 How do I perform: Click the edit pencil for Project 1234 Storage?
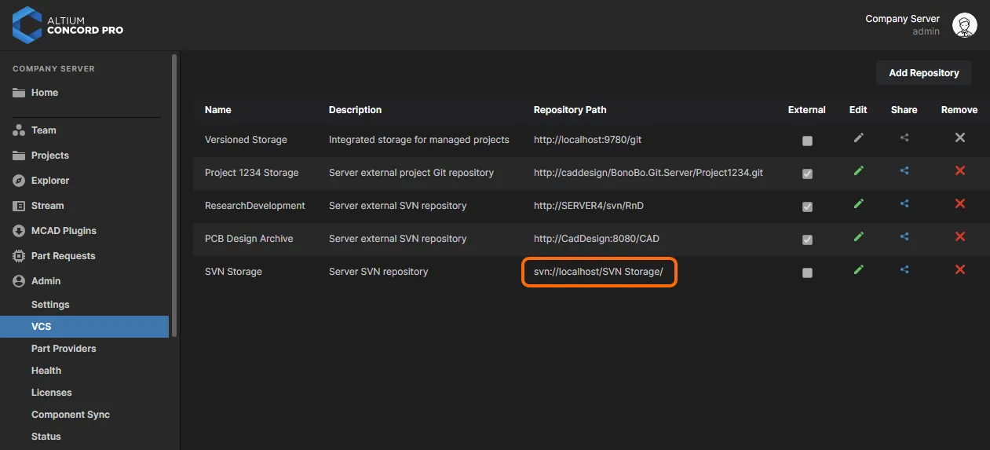(x=858, y=170)
